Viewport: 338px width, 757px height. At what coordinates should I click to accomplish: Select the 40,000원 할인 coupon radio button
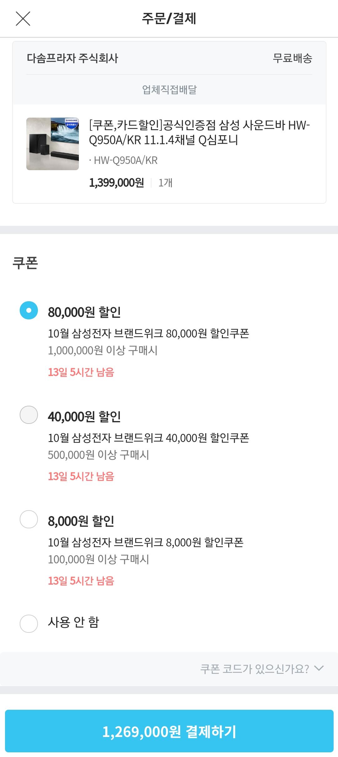coord(29,415)
